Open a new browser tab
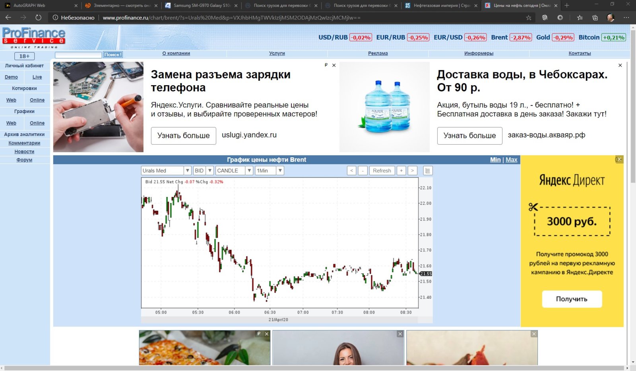 point(567,6)
